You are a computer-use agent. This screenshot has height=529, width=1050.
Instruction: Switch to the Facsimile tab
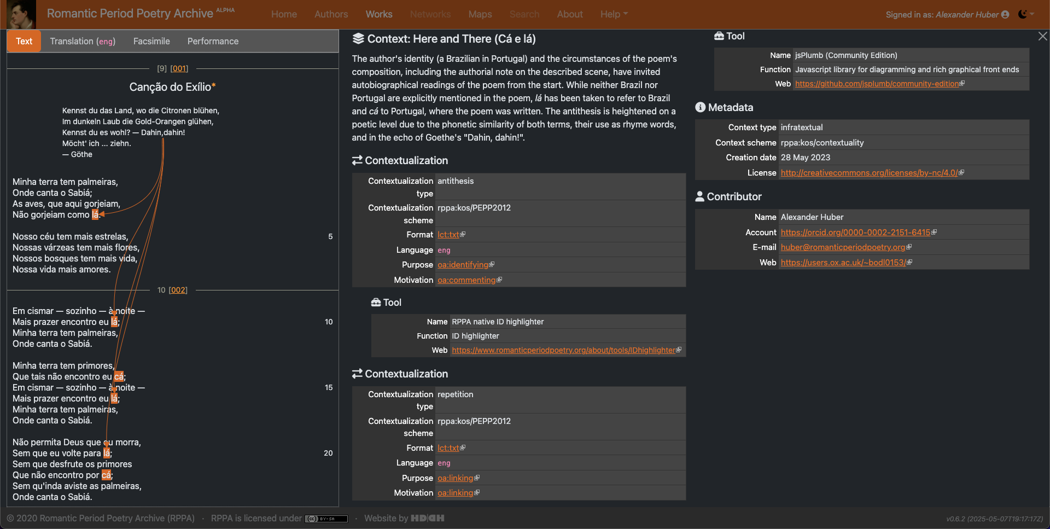click(x=151, y=41)
